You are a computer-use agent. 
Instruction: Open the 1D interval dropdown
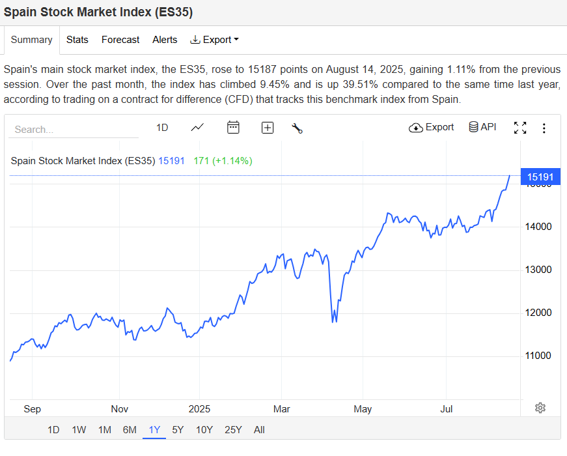pyautogui.click(x=162, y=128)
